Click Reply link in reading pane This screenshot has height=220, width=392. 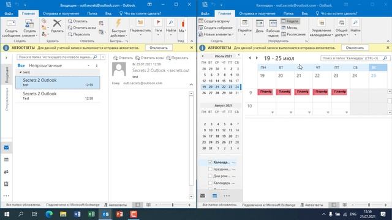(x=123, y=58)
